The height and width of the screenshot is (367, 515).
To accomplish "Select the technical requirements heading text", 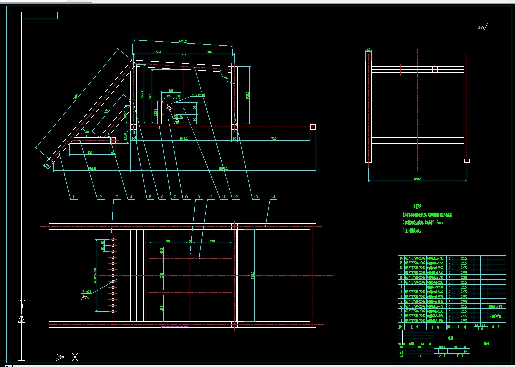I will pos(417,207).
